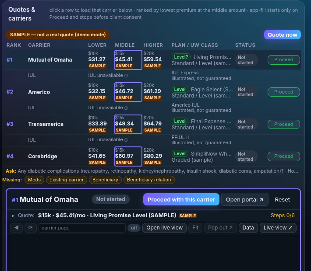Click info icon next to Transamerica IUL unavailable

(x=126, y=140)
